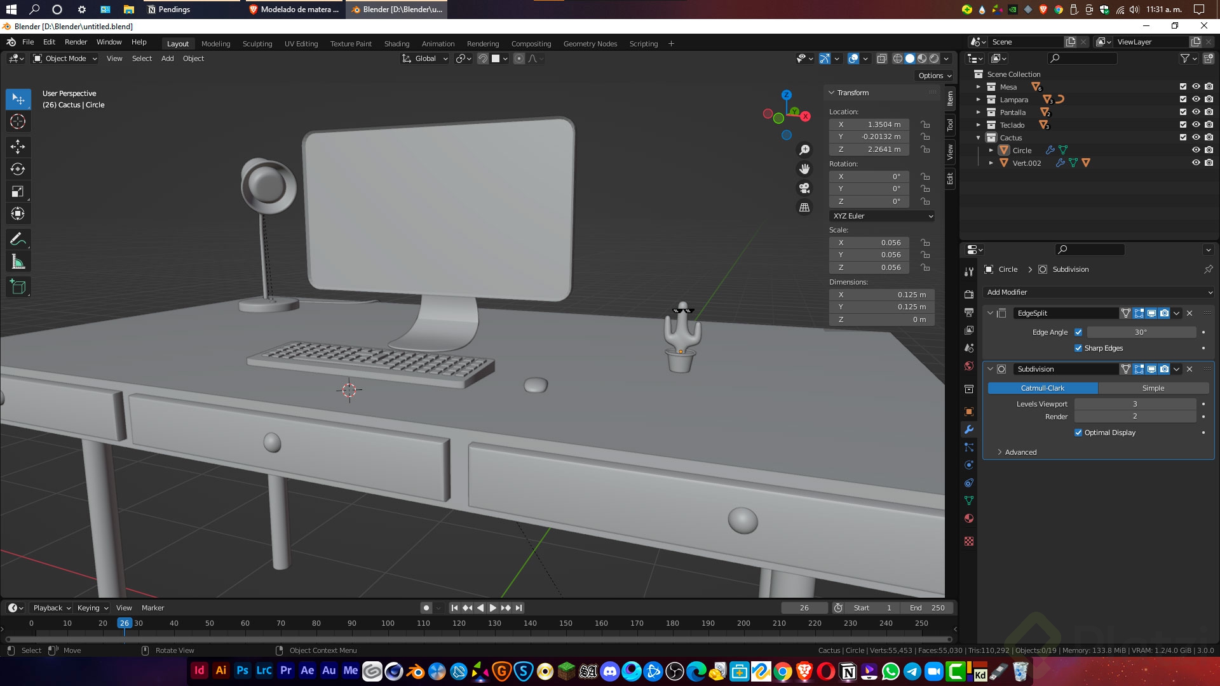Open Discord from the Windows taskbar

tap(610, 671)
